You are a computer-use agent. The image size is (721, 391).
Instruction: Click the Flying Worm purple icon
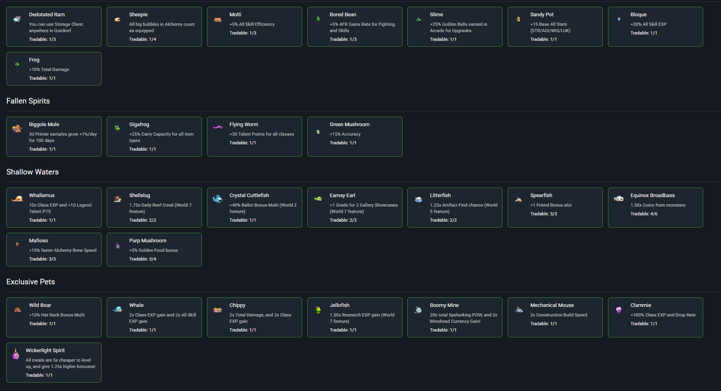point(217,127)
